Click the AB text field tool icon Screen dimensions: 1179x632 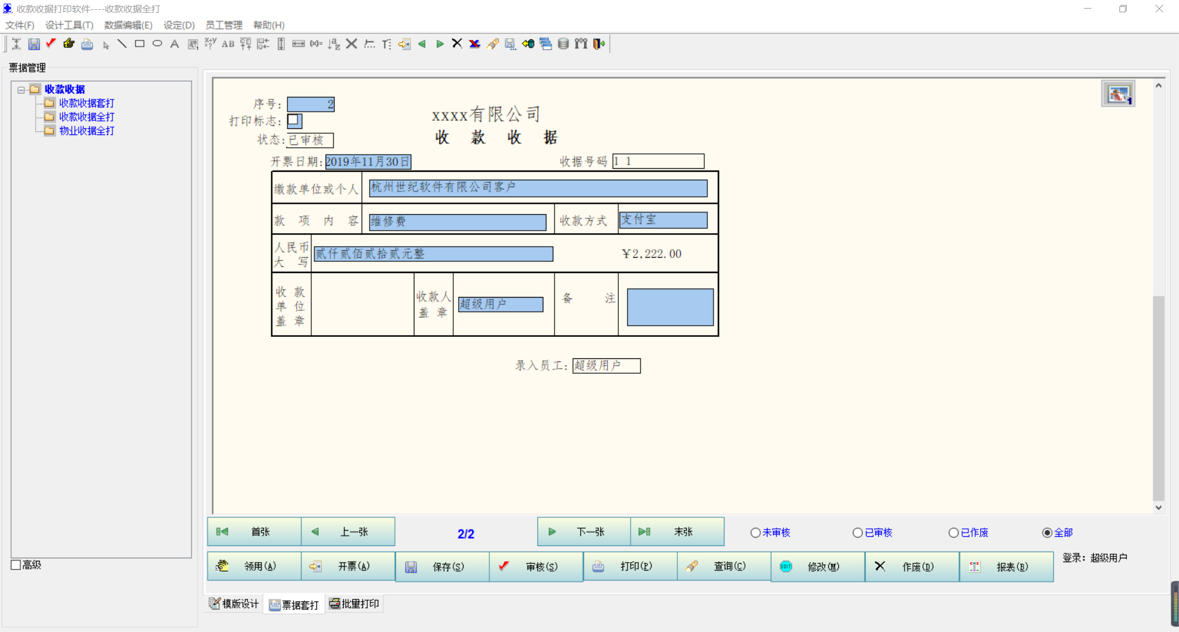(x=228, y=44)
